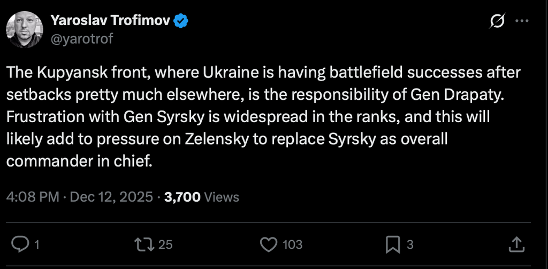Click the reply count of 1
This screenshot has height=269, width=548.
(37, 244)
